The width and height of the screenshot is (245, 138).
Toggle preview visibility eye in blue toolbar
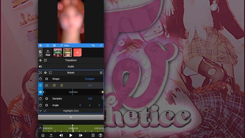click(41, 45)
